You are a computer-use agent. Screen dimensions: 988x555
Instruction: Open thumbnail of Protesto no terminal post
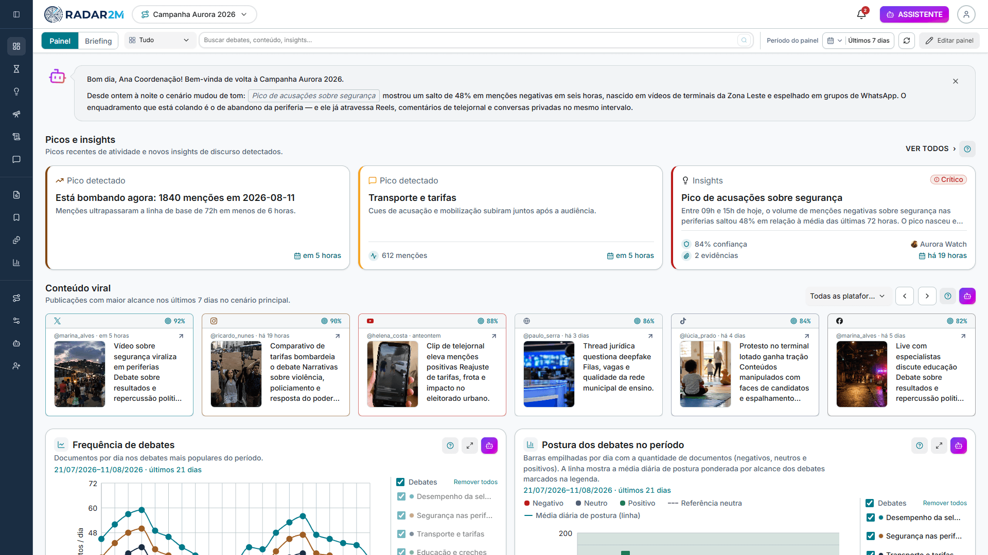point(705,374)
